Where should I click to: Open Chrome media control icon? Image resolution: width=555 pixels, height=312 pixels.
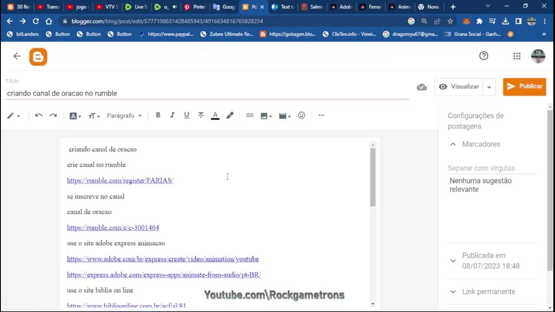[x=492, y=21]
